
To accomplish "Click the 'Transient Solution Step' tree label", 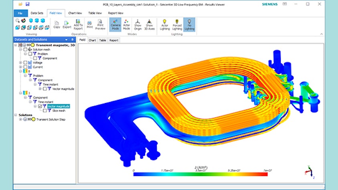I will [51, 119].
